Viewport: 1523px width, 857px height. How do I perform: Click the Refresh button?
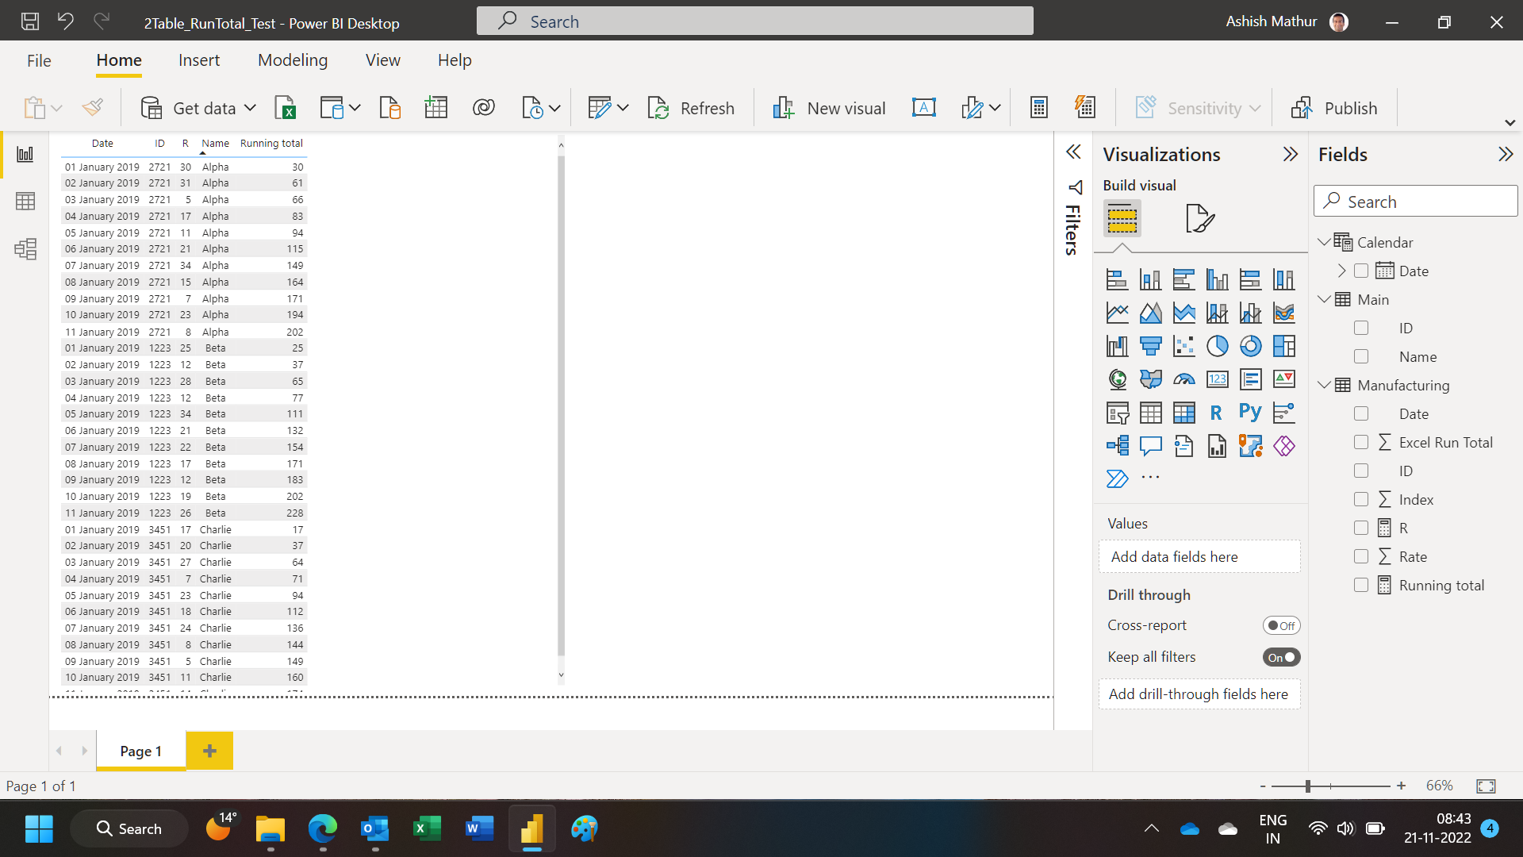pos(691,108)
